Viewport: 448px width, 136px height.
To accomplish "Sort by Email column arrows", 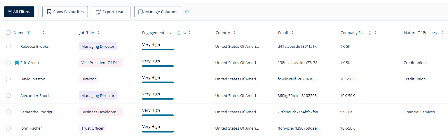I will pyautogui.click(x=292, y=33).
